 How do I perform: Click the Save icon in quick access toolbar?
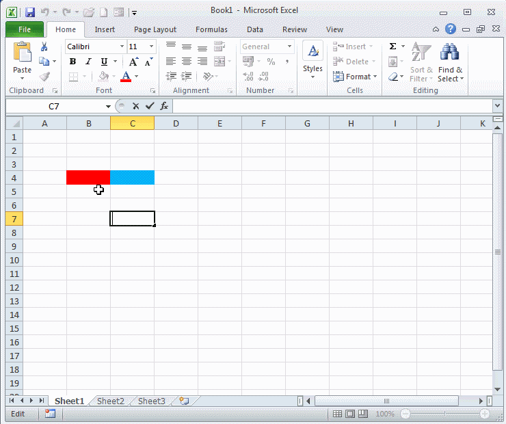30,12
